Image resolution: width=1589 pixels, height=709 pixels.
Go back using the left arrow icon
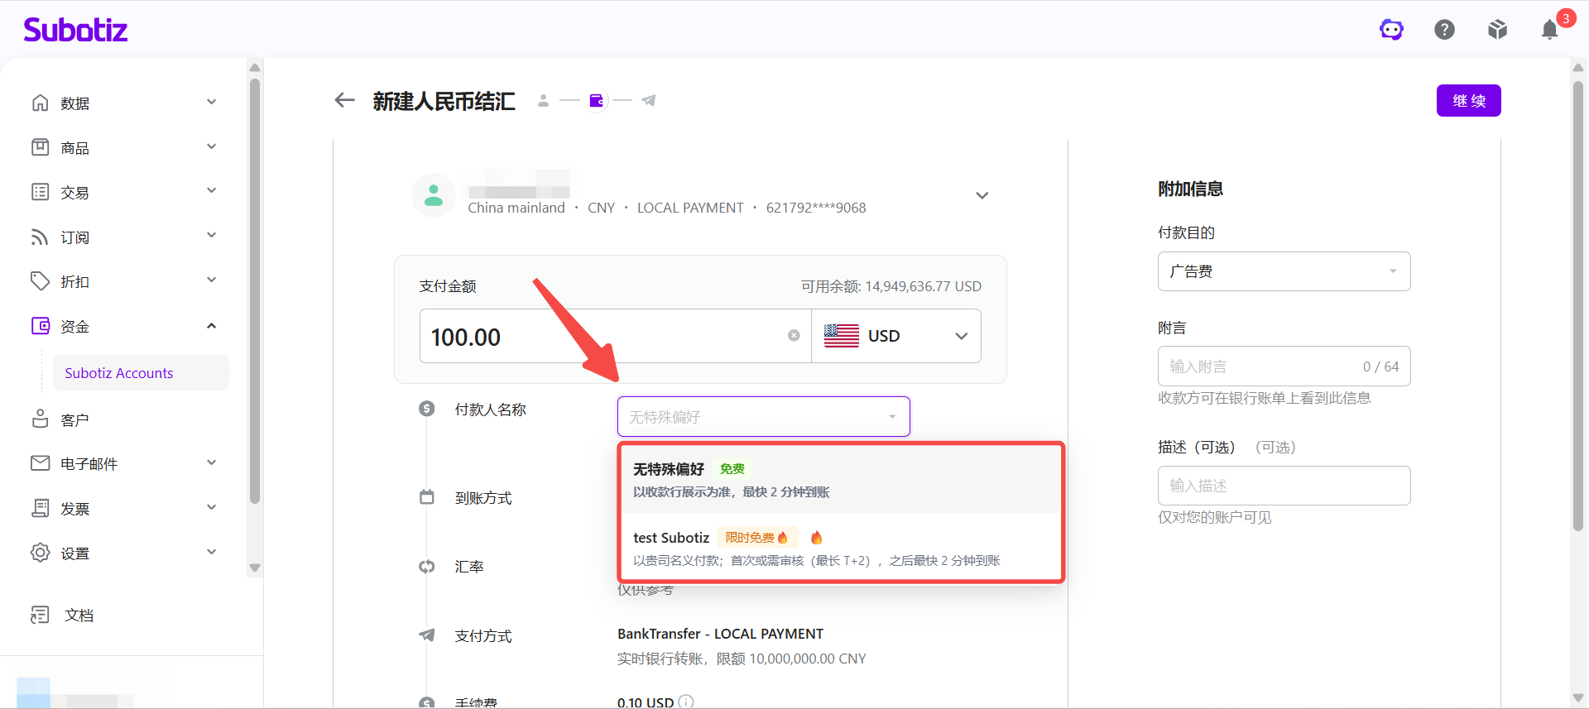point(344,100)
